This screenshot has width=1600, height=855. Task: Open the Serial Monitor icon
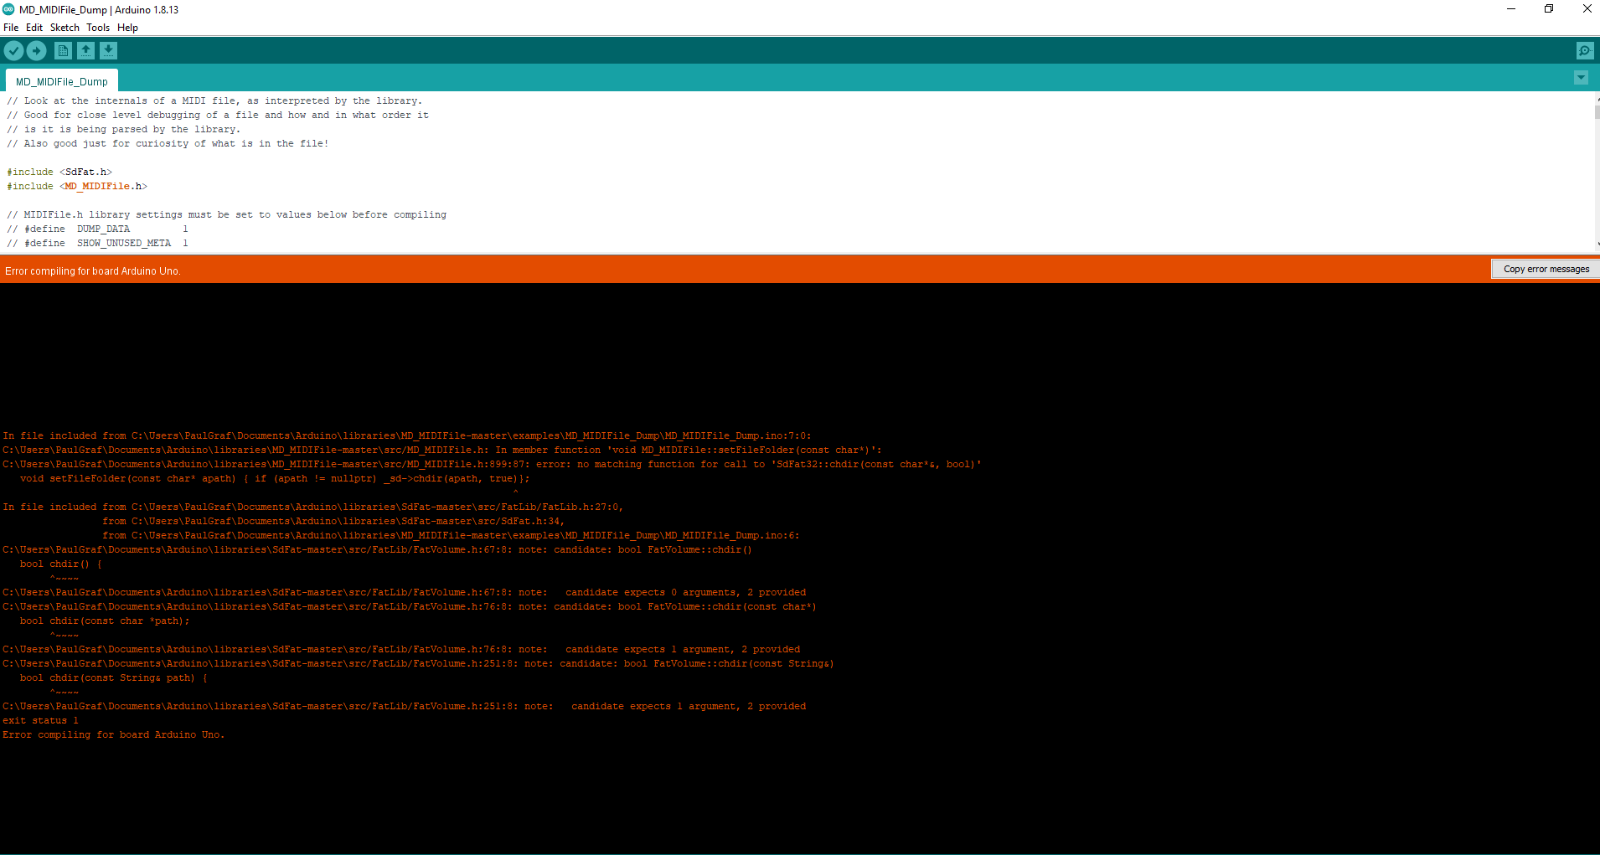1585,50
